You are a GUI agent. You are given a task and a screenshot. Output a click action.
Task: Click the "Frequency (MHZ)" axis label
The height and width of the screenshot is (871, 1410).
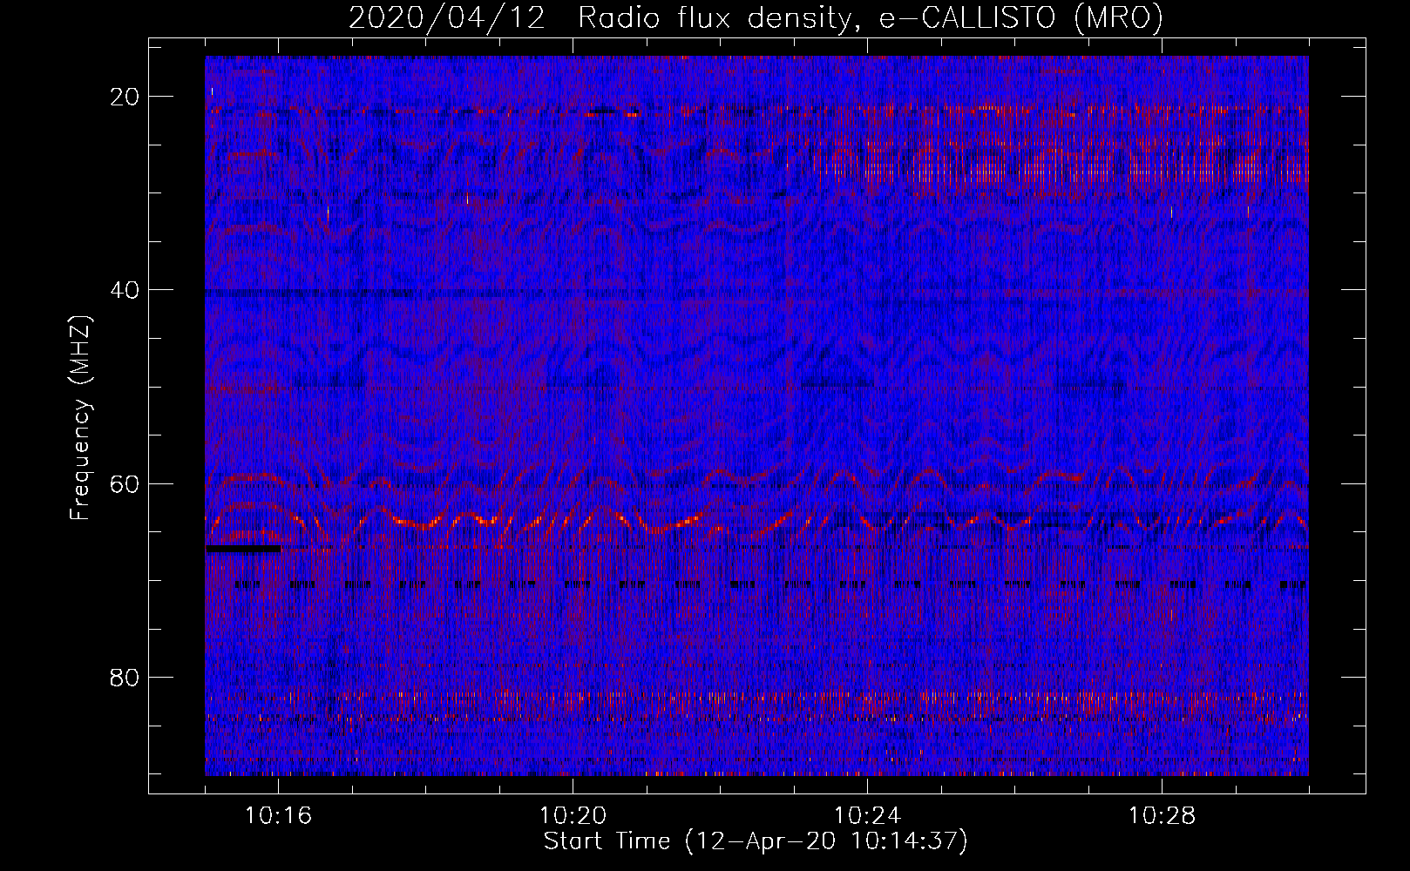tap(80, 418)
